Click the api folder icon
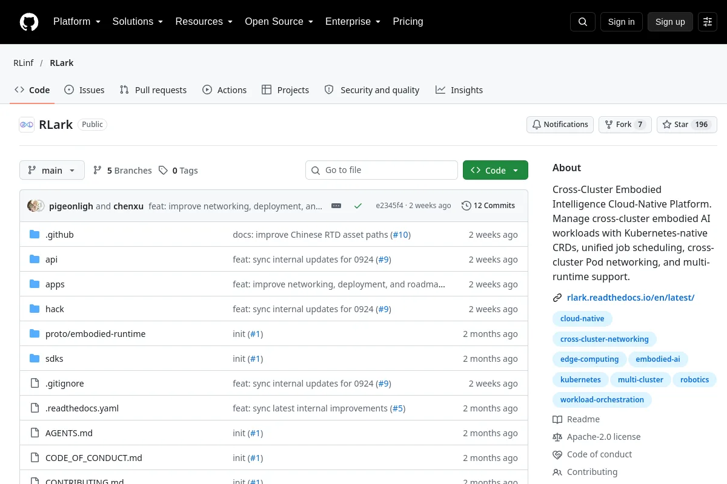The image size is (727, 484). pos(35,260)
